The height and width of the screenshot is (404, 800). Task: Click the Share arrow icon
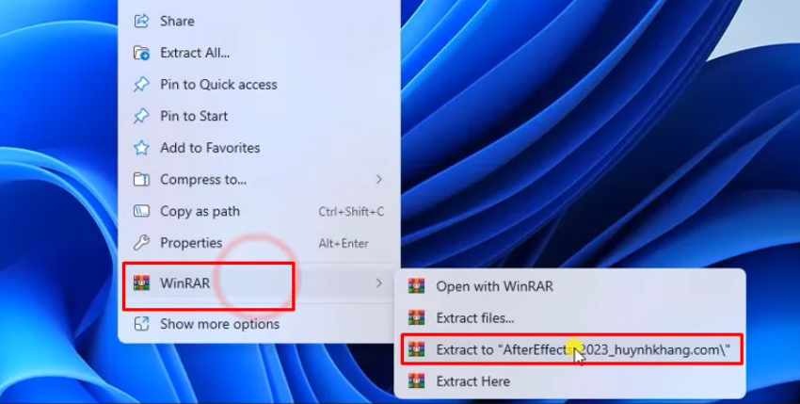click(141, 21)
